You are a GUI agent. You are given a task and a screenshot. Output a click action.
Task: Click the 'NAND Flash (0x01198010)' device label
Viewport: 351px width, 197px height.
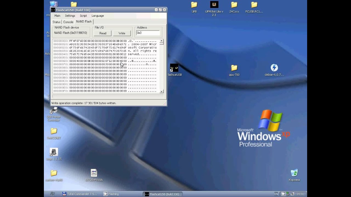70,33
